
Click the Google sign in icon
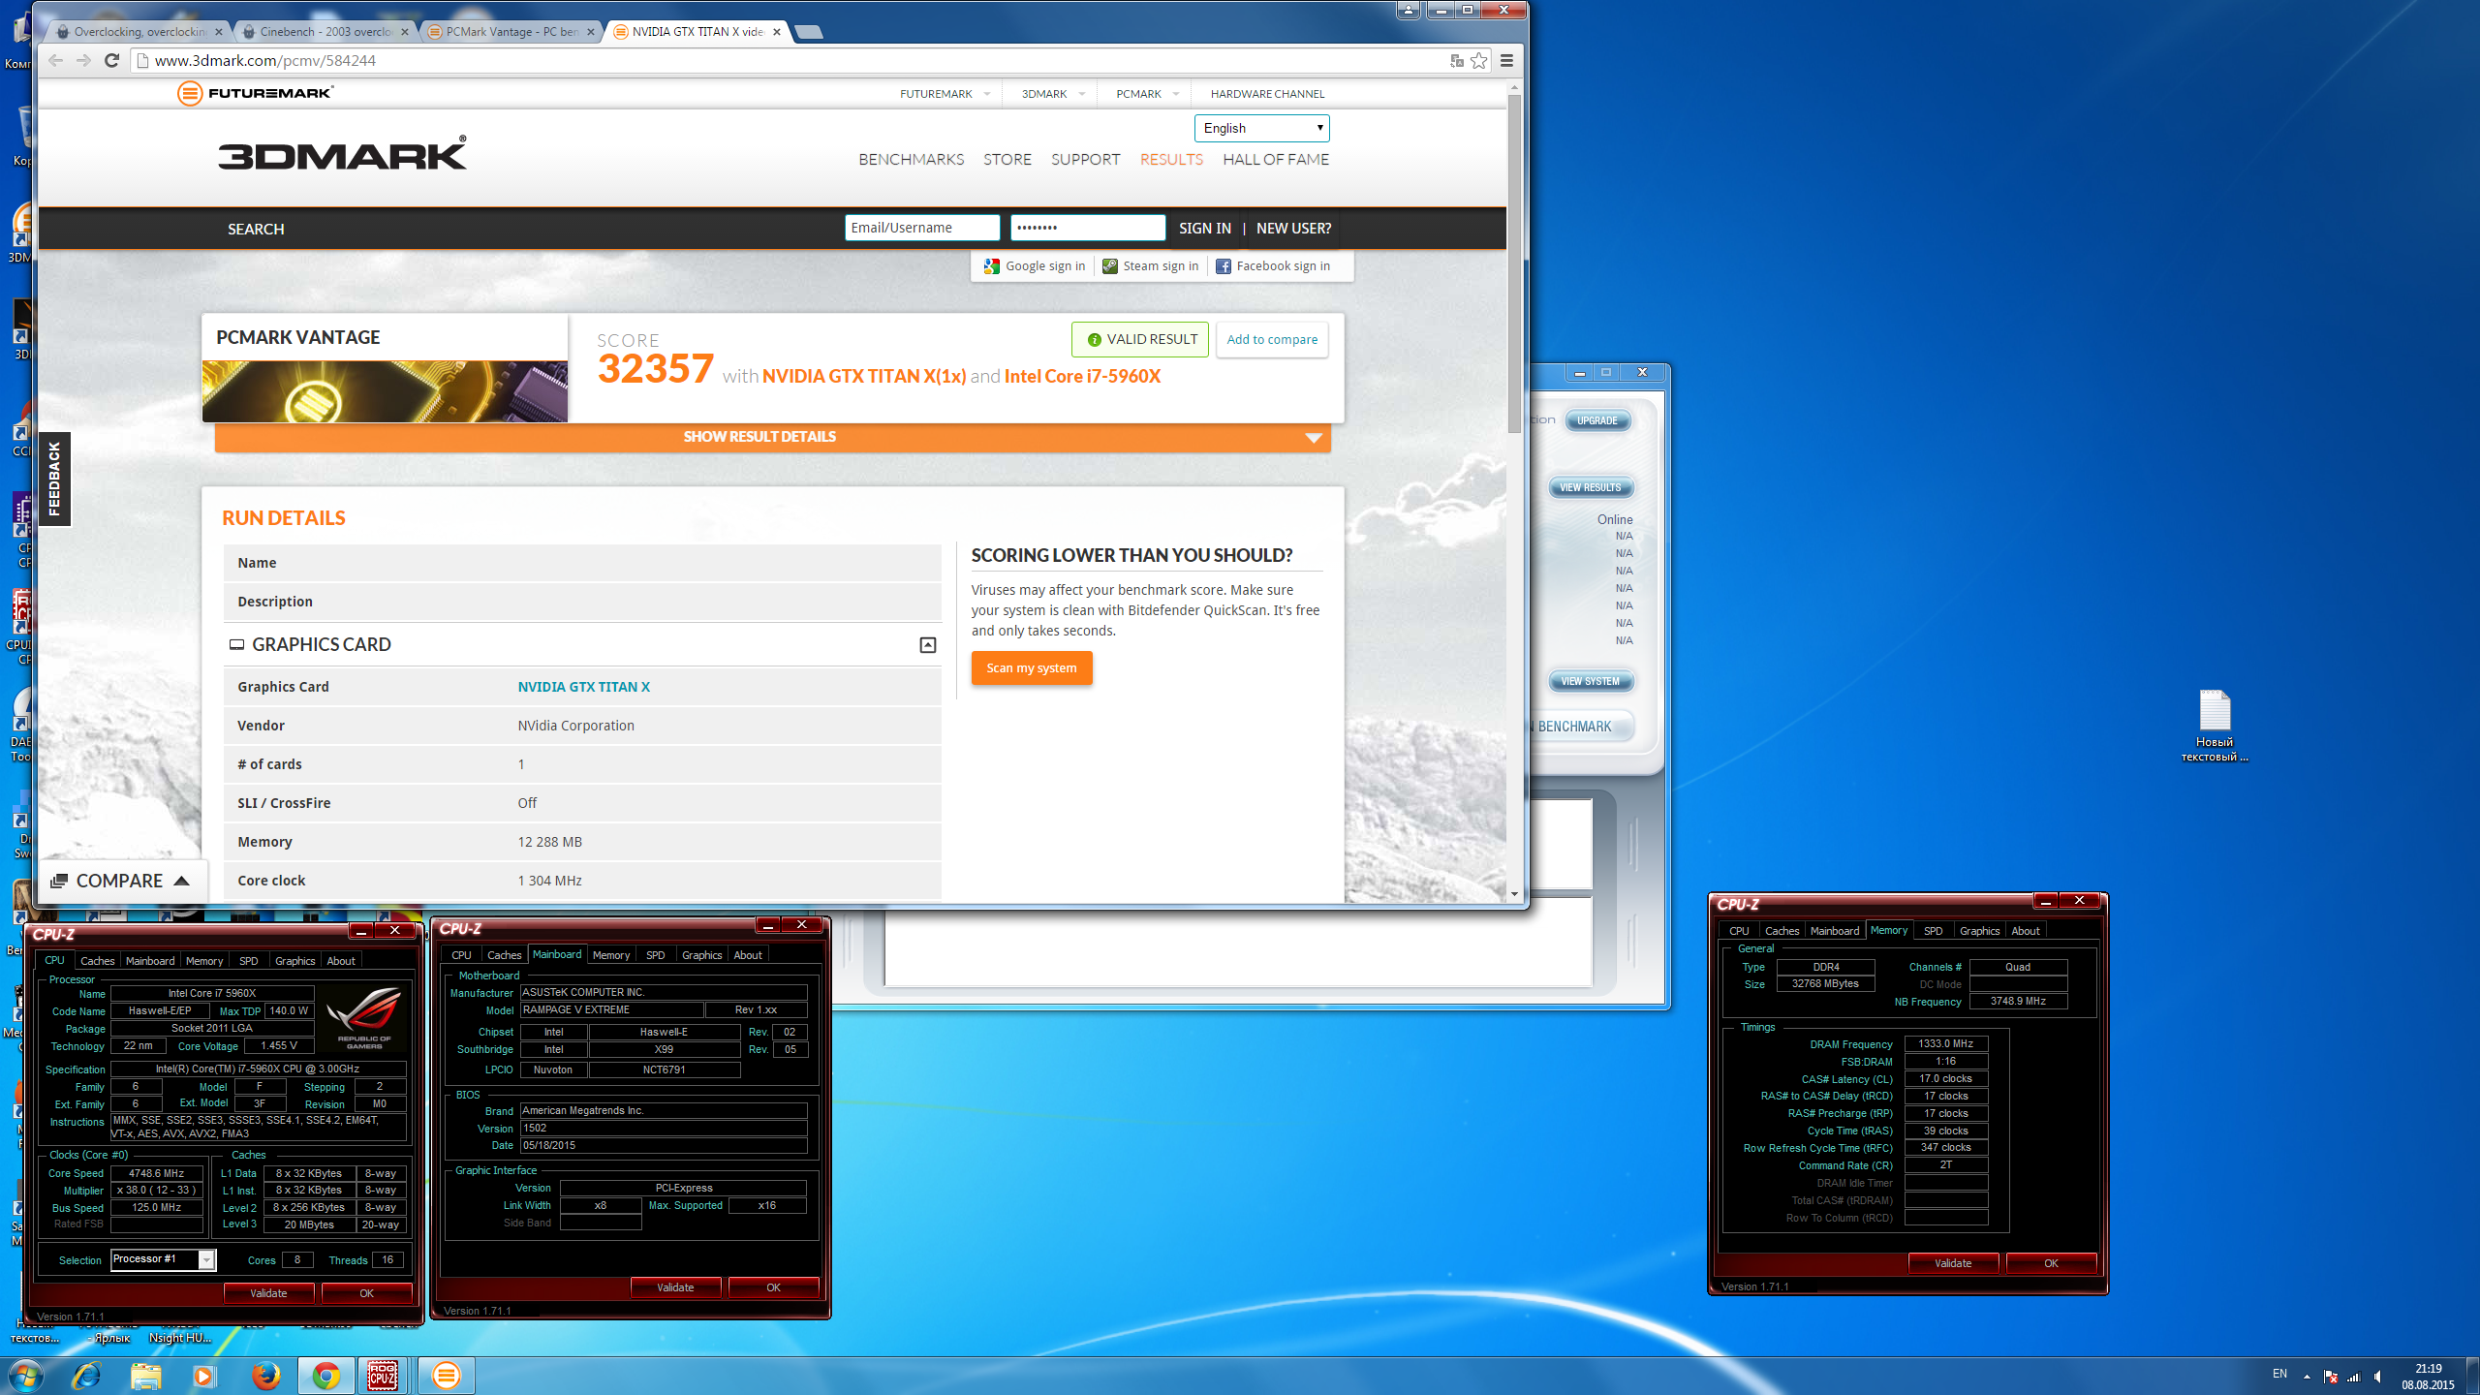991,266
